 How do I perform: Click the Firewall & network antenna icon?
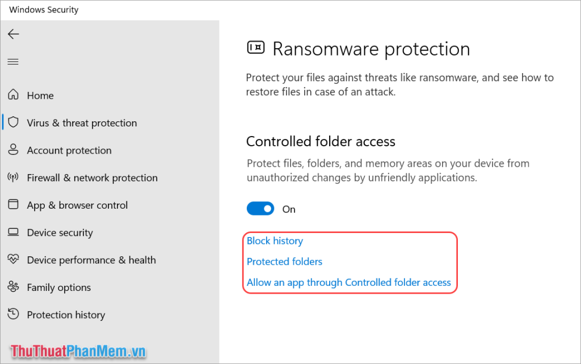tap(13, 177)
